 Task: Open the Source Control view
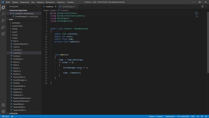click(x=3, y=20)
